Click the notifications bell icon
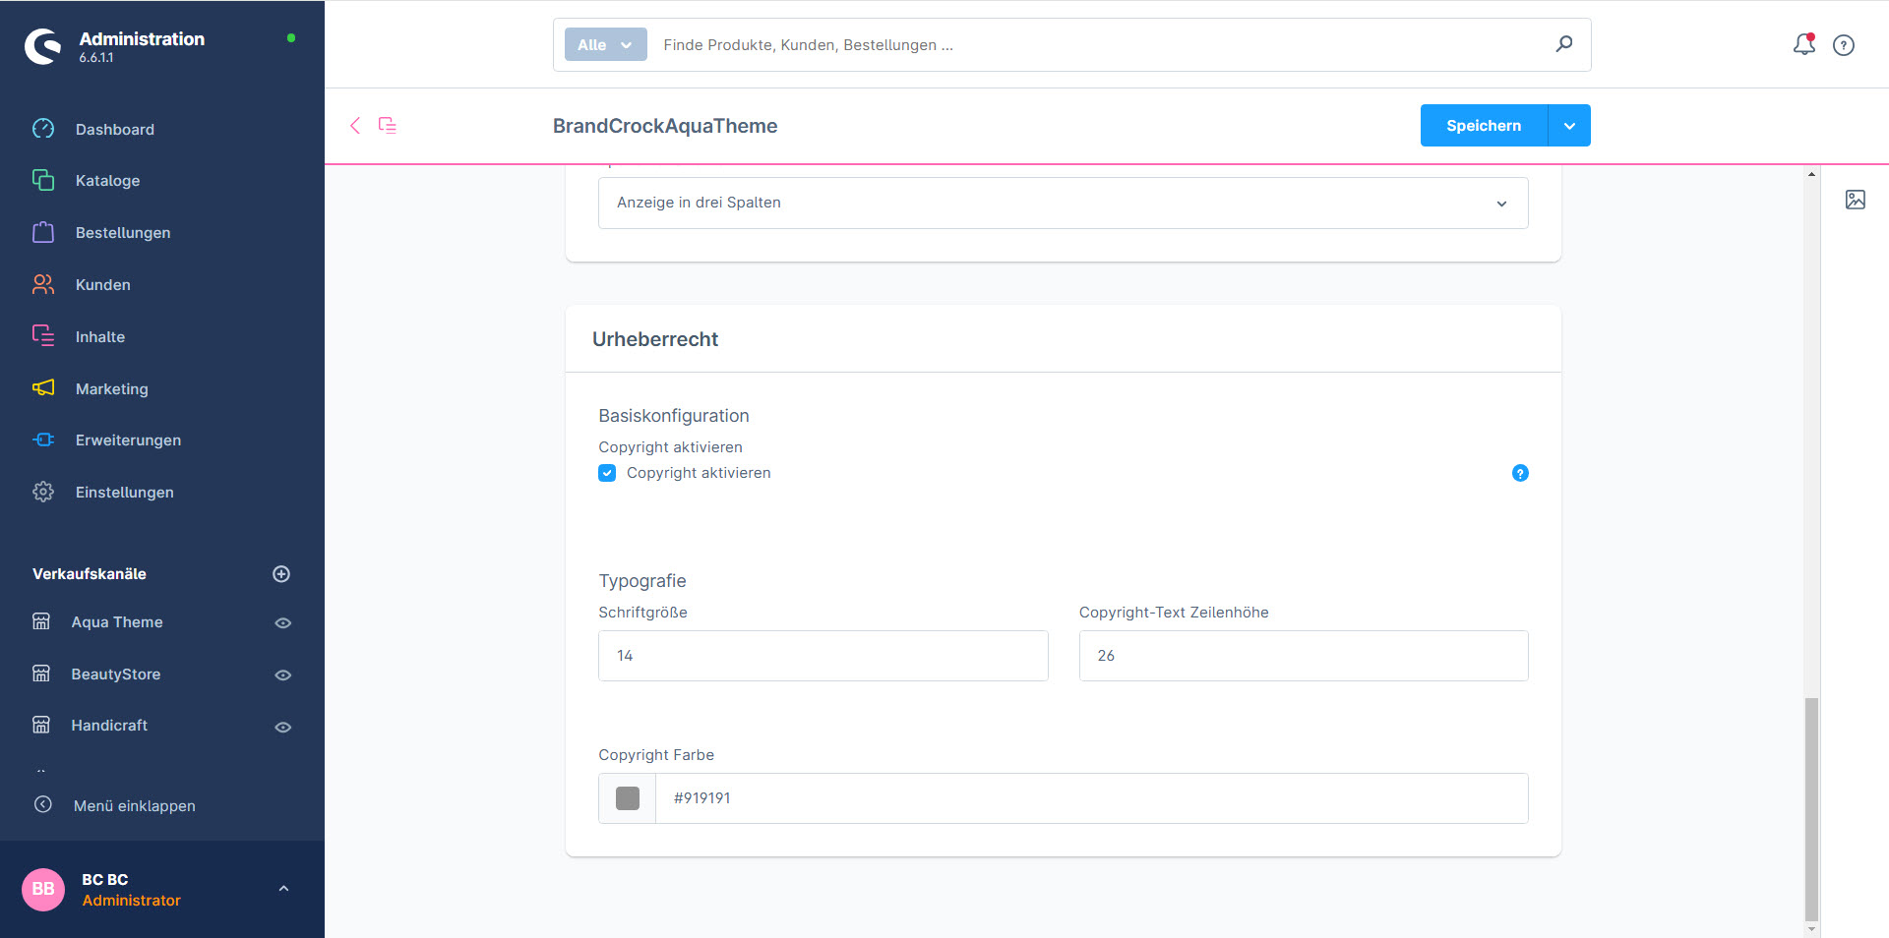 coord(1803,44)
